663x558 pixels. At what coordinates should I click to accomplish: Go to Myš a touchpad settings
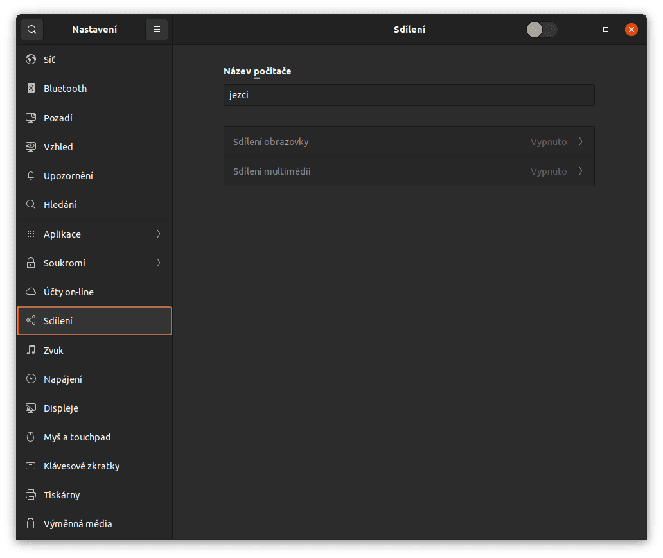tap(77, 437)
